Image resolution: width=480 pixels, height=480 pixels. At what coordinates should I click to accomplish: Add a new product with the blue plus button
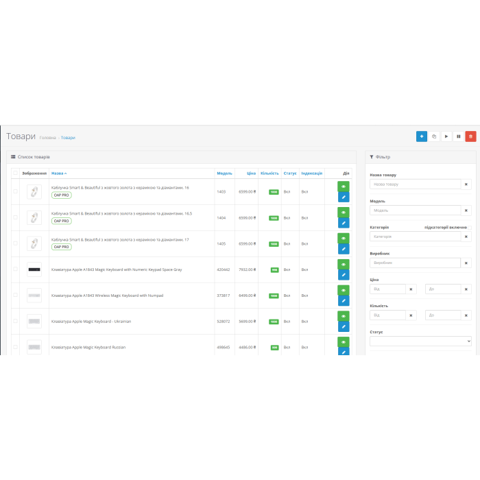[x=421, y=136]
